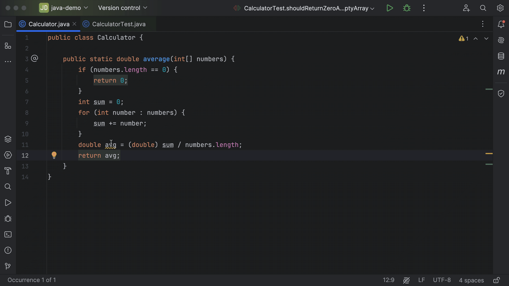The height and width of the screenshot is (286, 509).
Task: Jump to next warning with the down arrow
Action: 486,38
